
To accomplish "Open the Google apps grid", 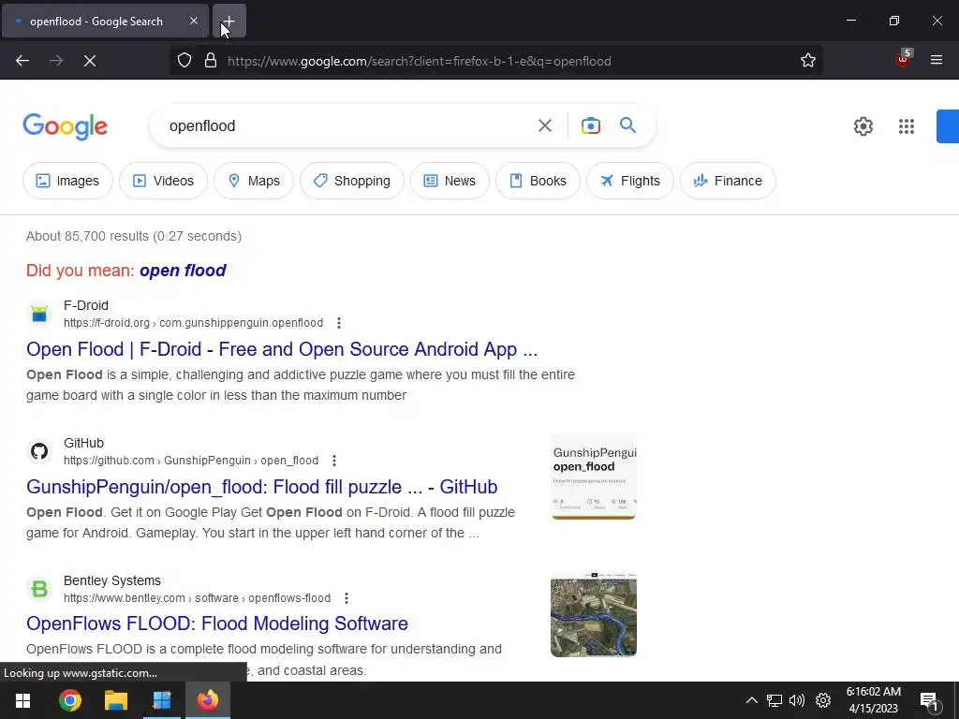I will [x=907, y=126].
